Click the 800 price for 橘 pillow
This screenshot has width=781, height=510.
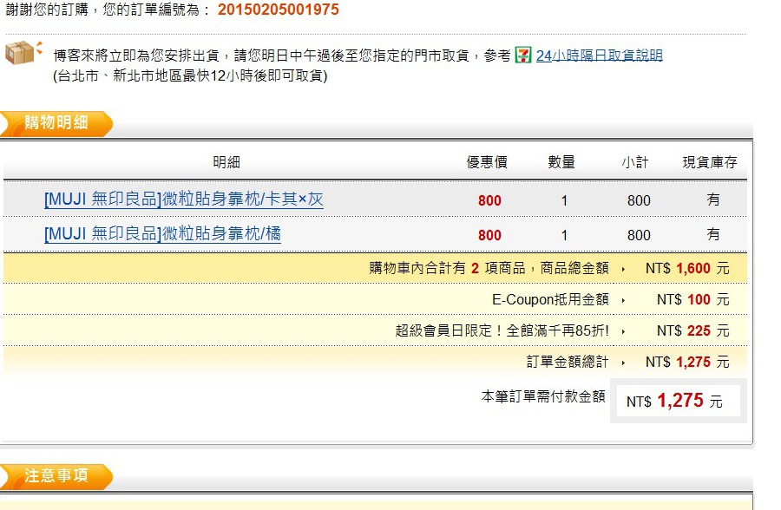489,235
